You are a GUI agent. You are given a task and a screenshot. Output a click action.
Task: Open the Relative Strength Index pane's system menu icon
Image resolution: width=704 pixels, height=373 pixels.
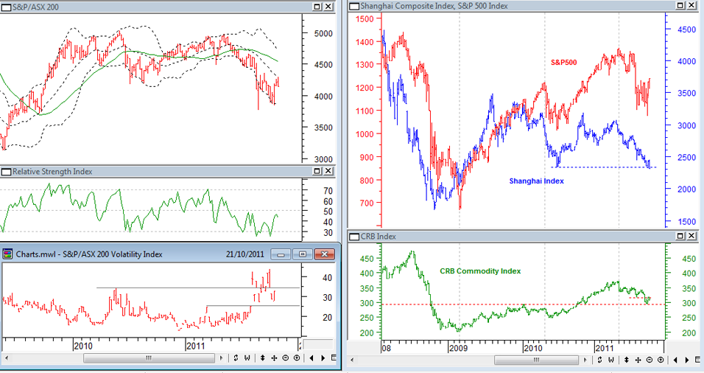pos(6,172)
